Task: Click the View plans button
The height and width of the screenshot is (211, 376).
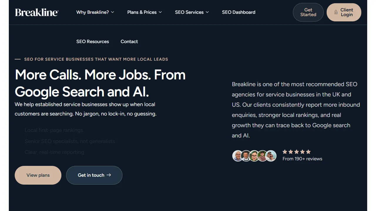Action: click(x=38, y=175)
